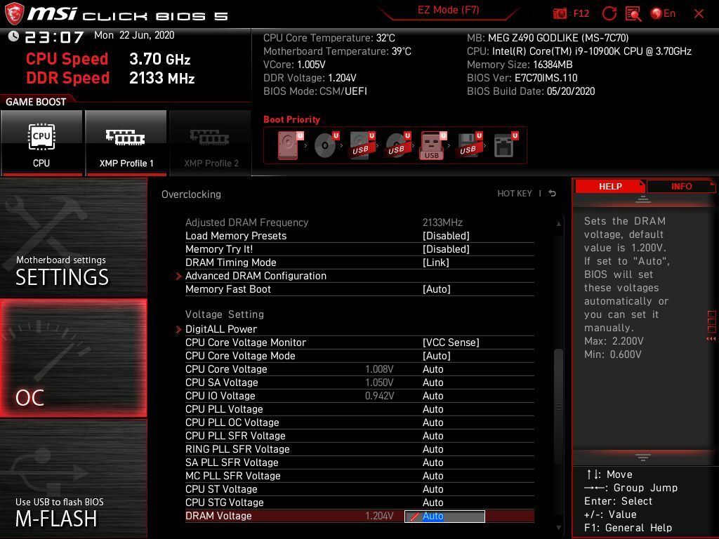Select the USB floppy boot device icon
This screenshot has height=539, width=719.
coord(469,145)
